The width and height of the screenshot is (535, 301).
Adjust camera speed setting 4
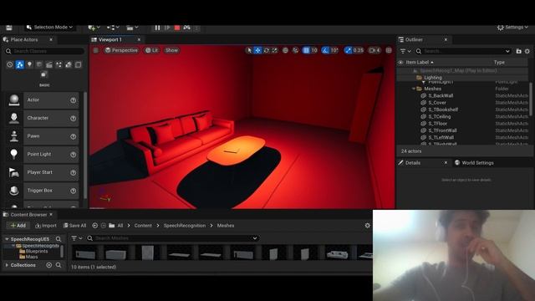point(374,50)
